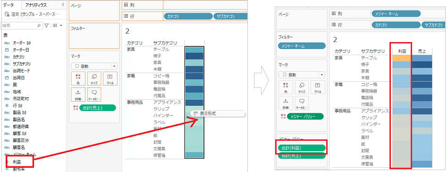448x172 pixels.
Task: Click 事務用品 category label in right view
Action: 342,111
